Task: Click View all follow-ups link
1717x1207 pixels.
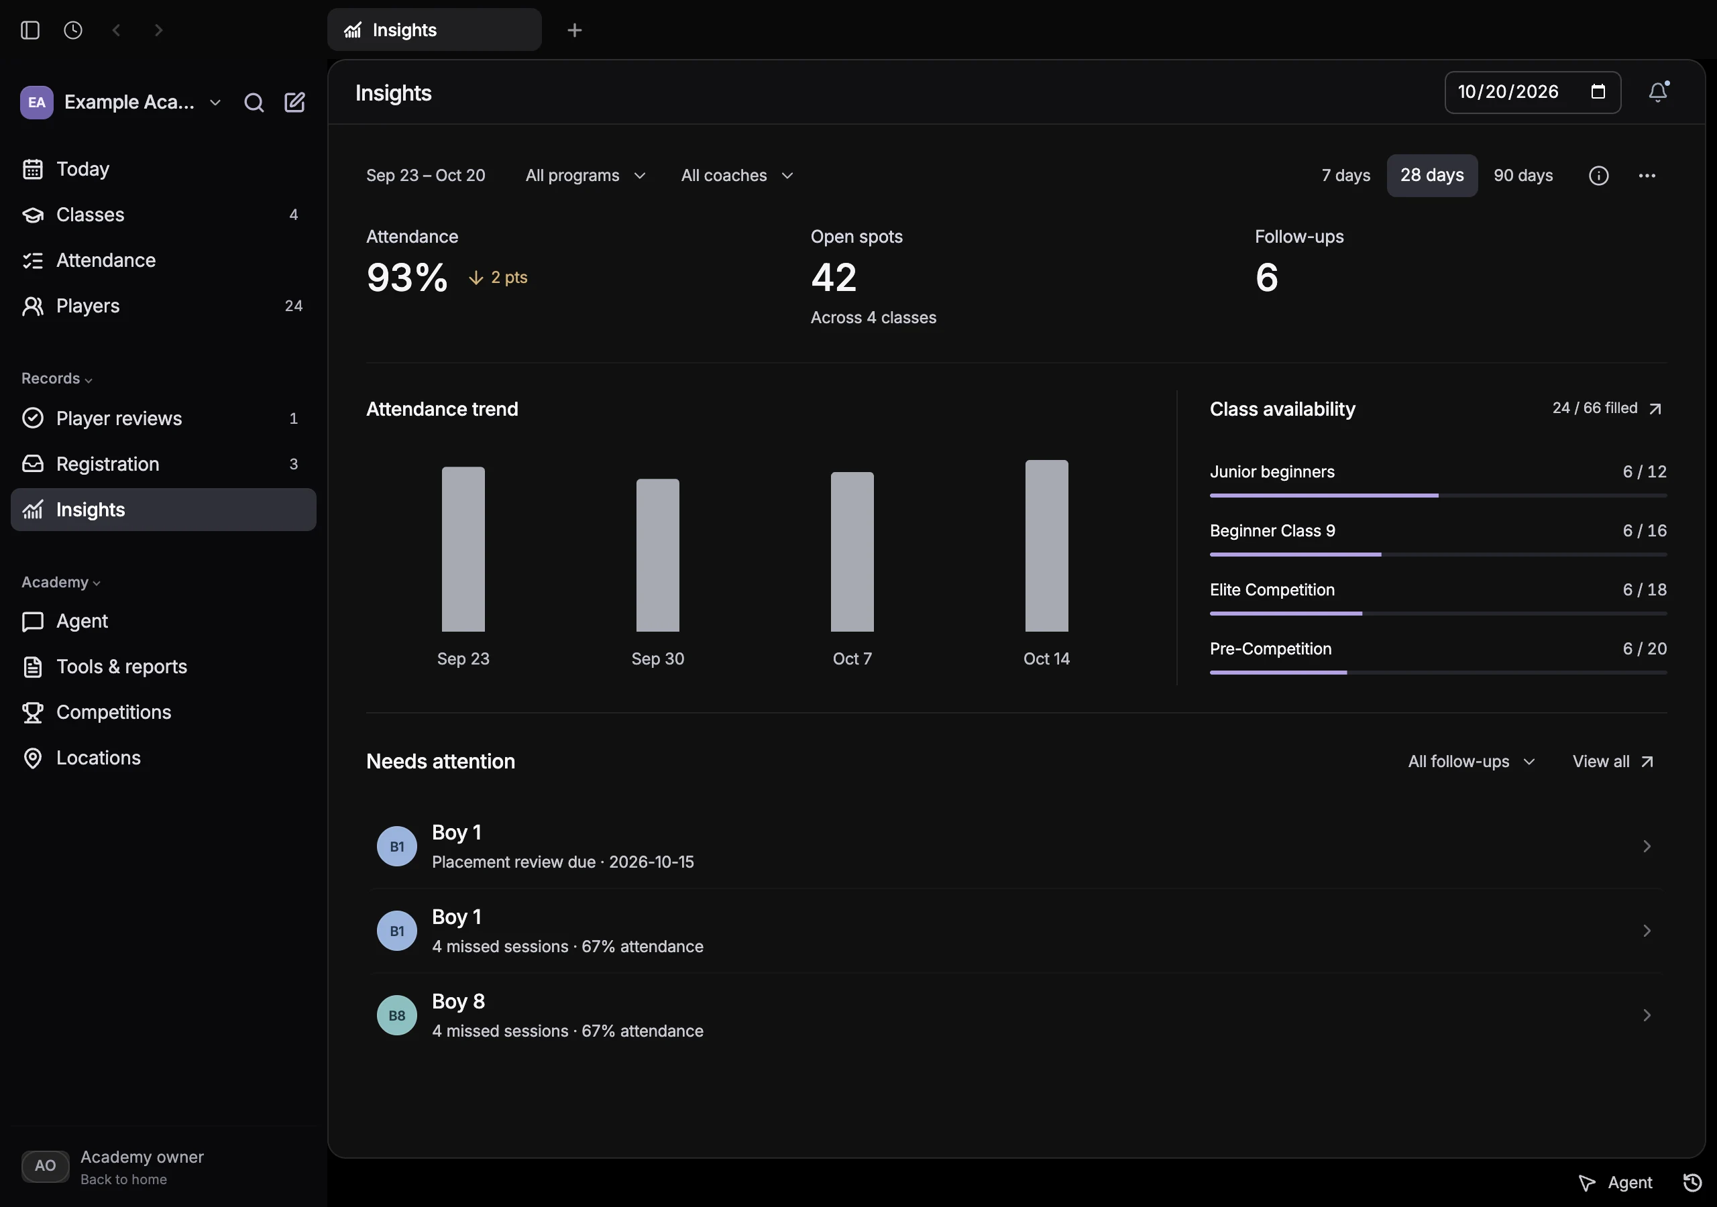Action: tap(1612, 761)
